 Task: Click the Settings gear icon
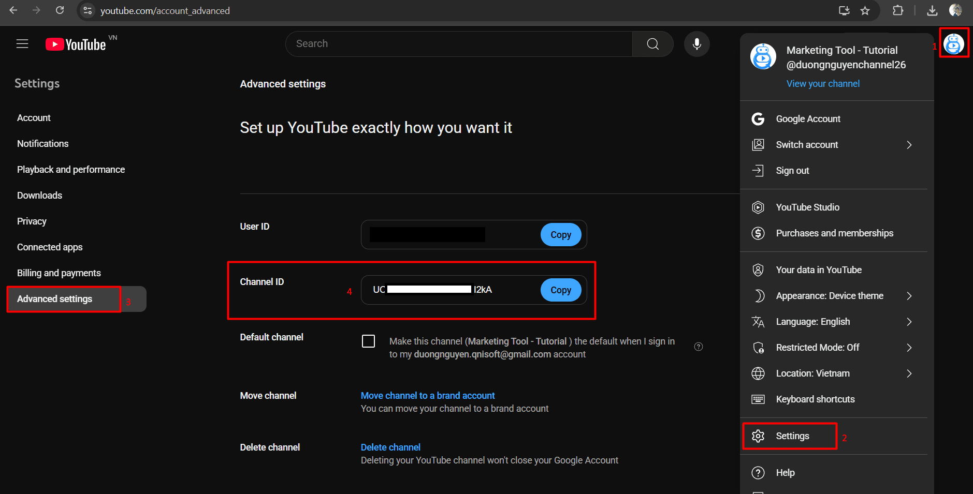[758, 436]
